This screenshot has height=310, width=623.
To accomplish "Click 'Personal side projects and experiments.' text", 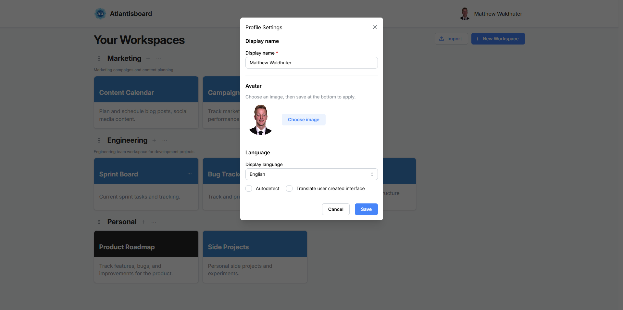I will [240, 270].
